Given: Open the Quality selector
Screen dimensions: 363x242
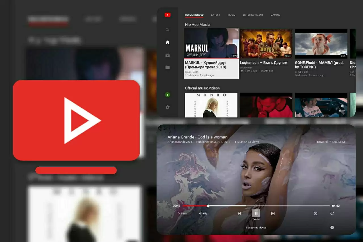Looking at the screenshot, I should (203, 213).
